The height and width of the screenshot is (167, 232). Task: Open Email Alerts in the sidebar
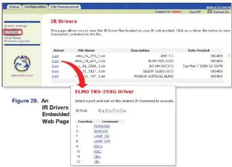point(13,38)
